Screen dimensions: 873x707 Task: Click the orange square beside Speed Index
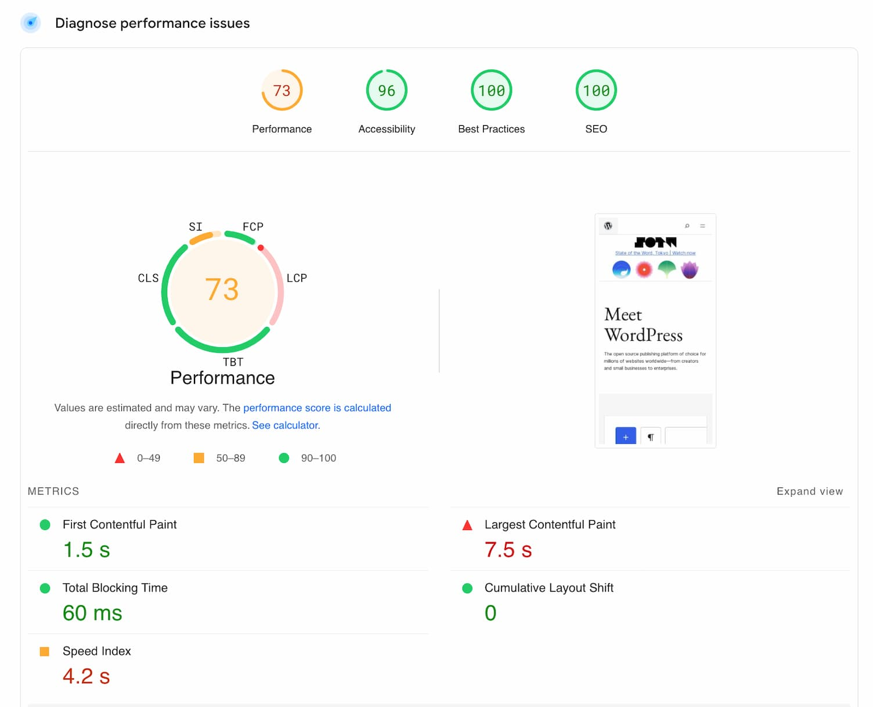point(45,651)
